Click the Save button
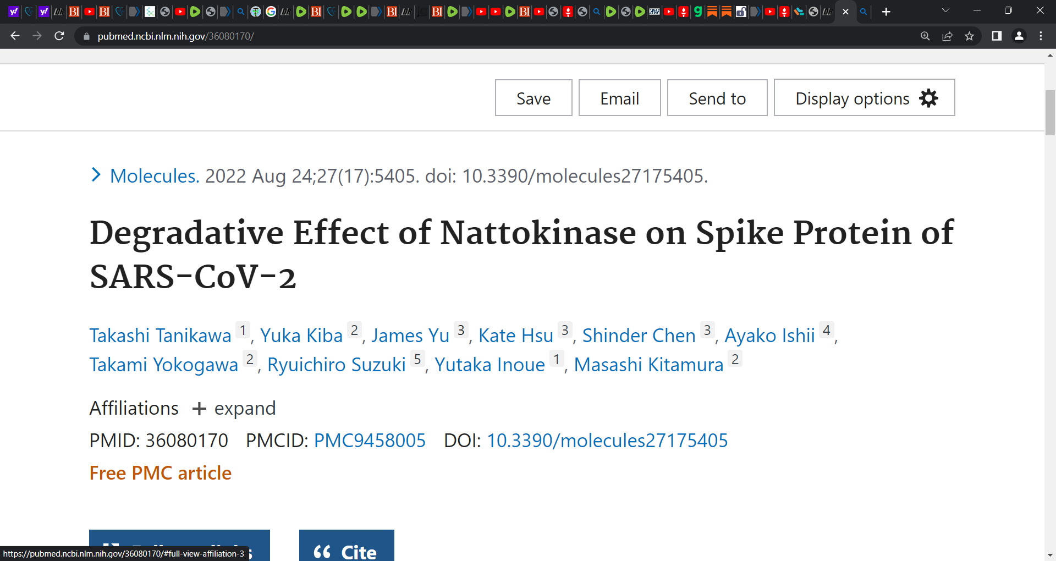This screenshot has height=561, width=1056. 533,98
